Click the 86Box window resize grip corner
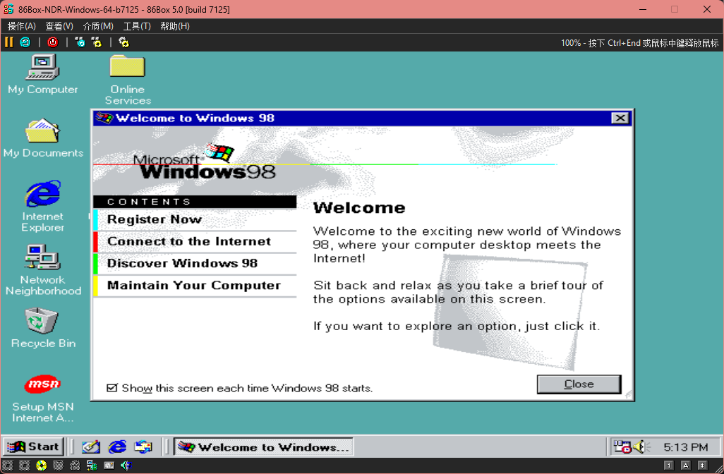Viewport: 724px width, 474px height. [x=718, y=468]
